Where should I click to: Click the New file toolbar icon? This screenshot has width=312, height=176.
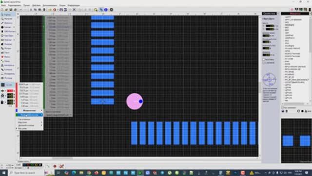coord(2,10)
